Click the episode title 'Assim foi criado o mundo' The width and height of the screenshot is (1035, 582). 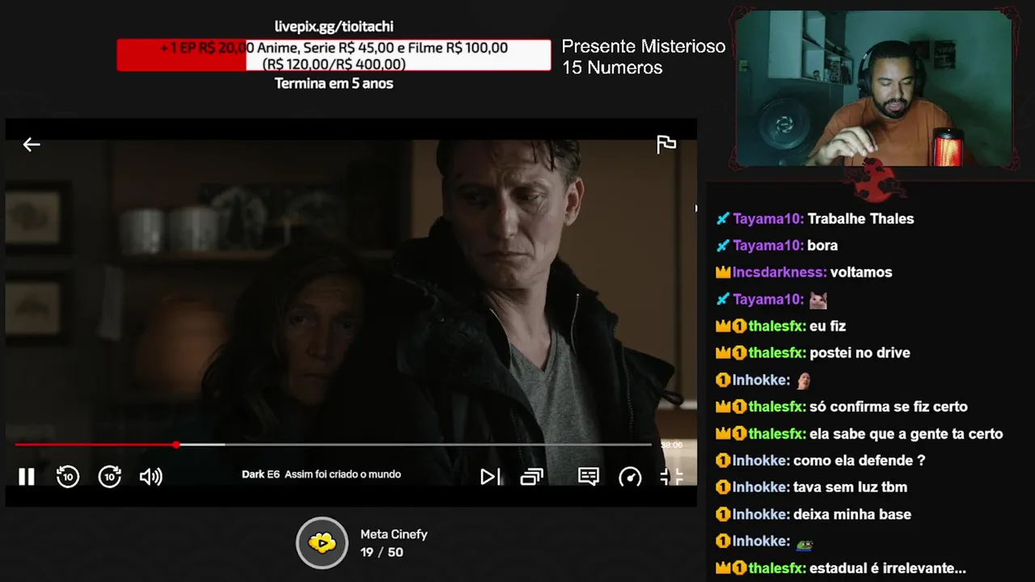(343, 474)
